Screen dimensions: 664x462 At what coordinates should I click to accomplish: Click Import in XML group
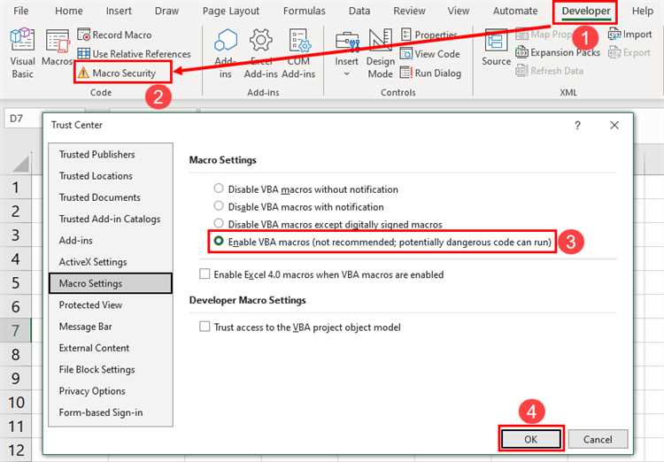tap(629, 35)
